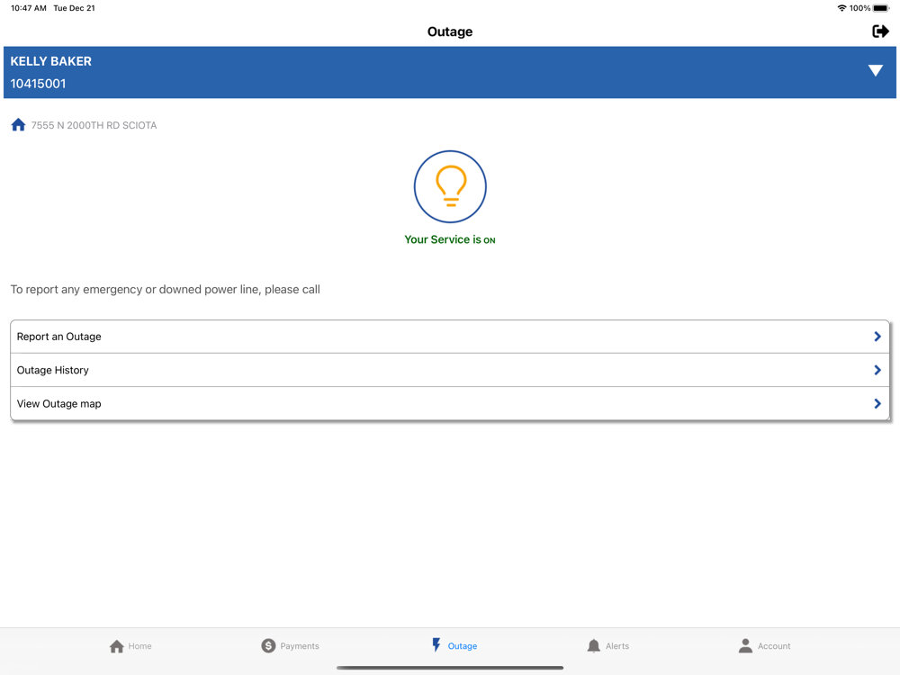
Task: Open Outage History
Action: click(450, 370)
